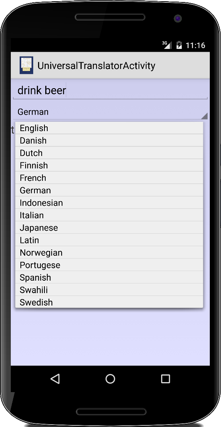Tap the recent apps square button
The height and width of the screenshot is (427, 221).
coord(165,378)
